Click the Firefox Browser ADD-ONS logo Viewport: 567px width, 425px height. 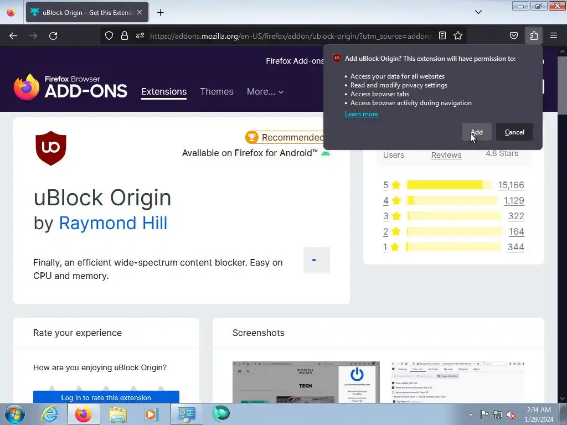[x=70, y=87]
